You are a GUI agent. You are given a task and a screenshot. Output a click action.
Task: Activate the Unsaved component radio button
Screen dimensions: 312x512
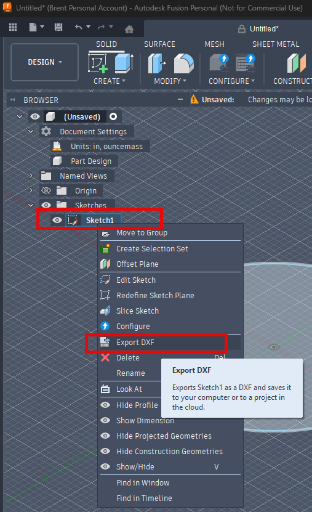[113, 116]
